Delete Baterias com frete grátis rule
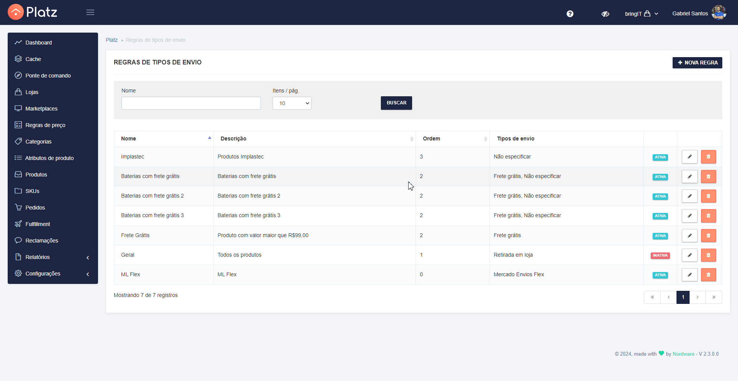The image size is (738, 381). pyautogui.click(x=708, y=176)
